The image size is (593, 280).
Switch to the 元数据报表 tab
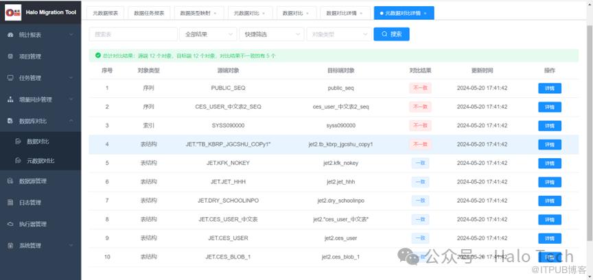tap(104, 13)
